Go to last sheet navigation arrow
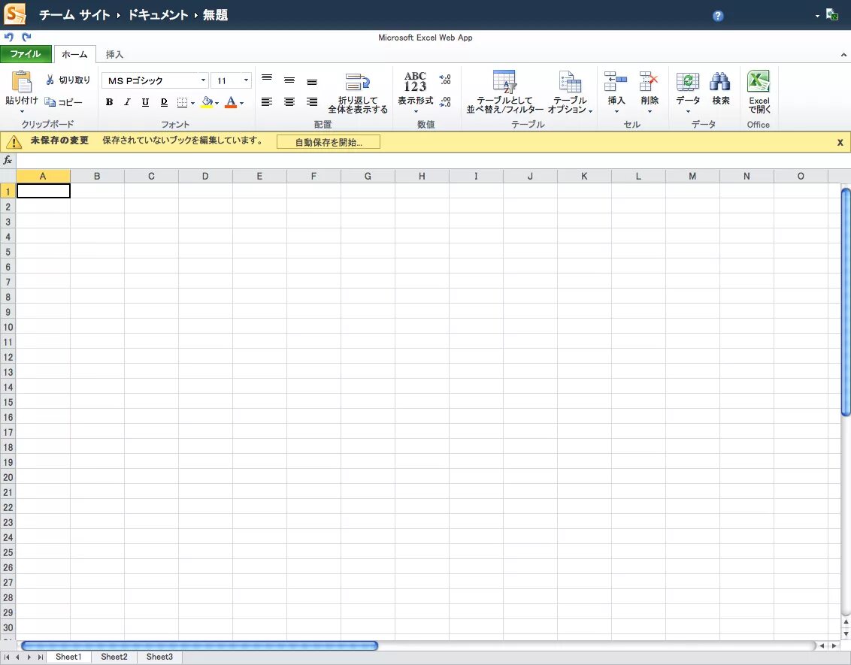851x665 pixels. coord(40,657)
